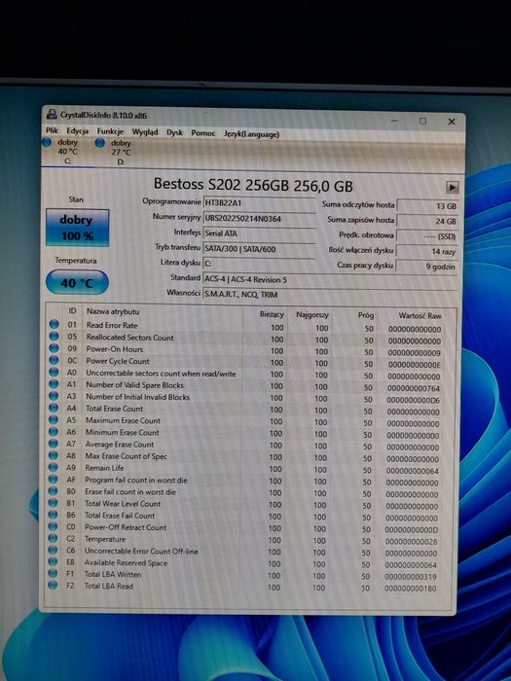This screenshot has height=681, width=511.
Task: Select the Uncorrectable sectors count when read/write row
Action: (x=245, y=374)
